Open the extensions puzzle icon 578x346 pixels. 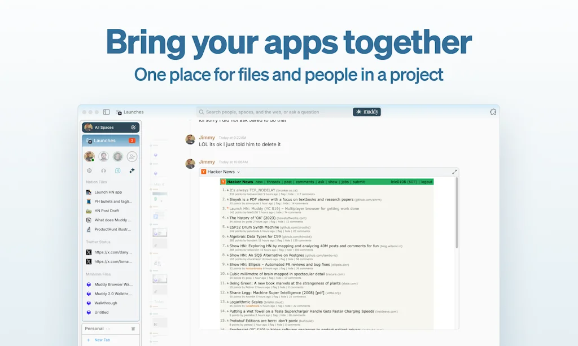[x=493, y=112]
